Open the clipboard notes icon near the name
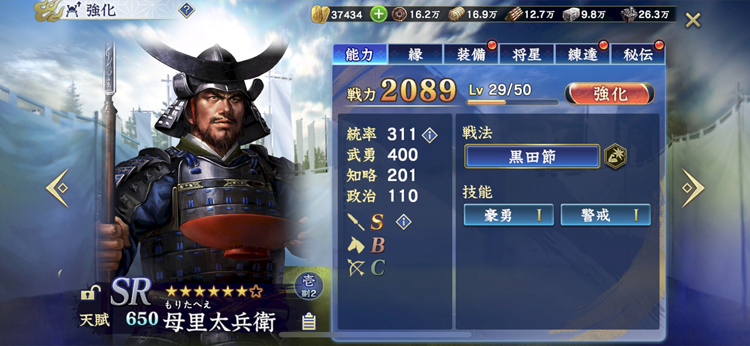 click(308, 321)
